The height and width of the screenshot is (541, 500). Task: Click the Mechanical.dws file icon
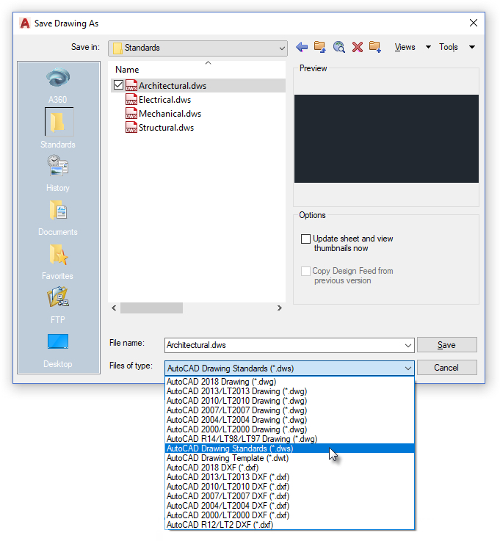coord(131,113)
